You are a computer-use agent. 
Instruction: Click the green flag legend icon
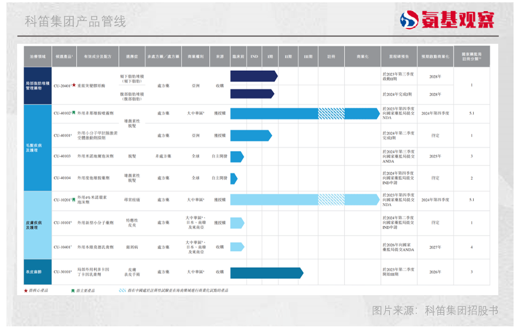pos(73,291)
